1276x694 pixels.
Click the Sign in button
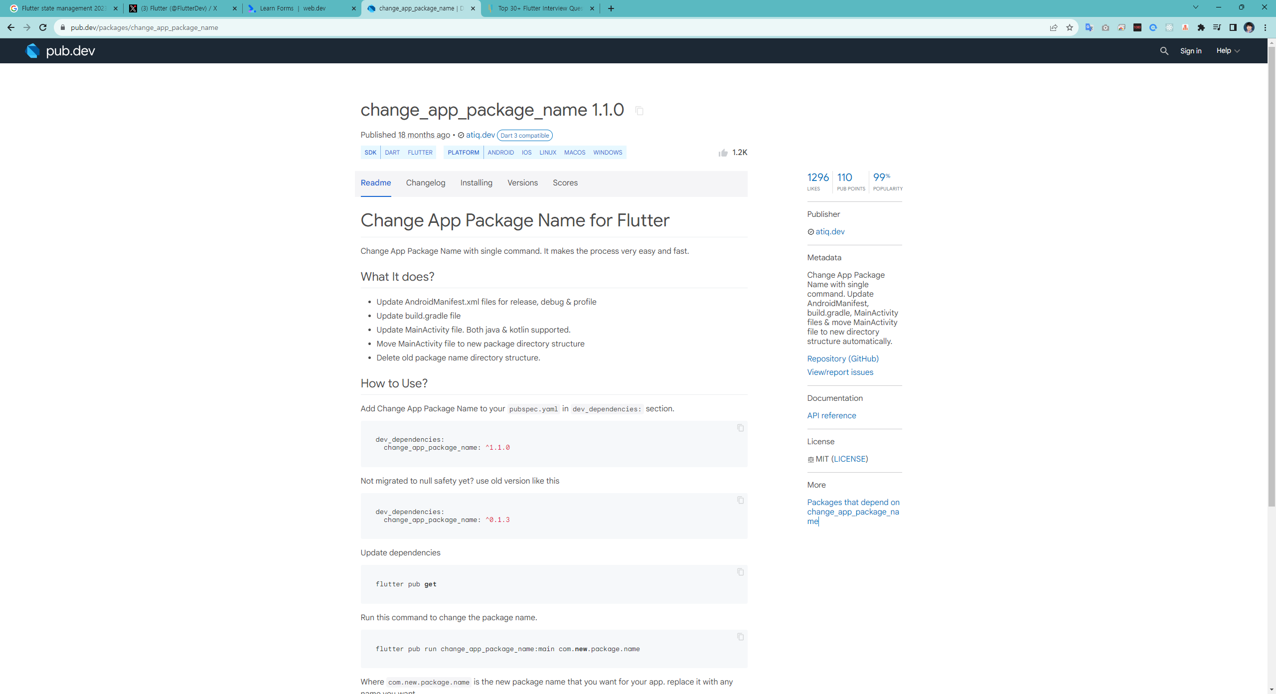1190,51
